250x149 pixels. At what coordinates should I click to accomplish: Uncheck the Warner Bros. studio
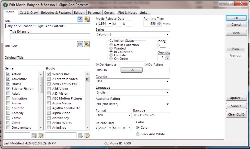point(49,74)
